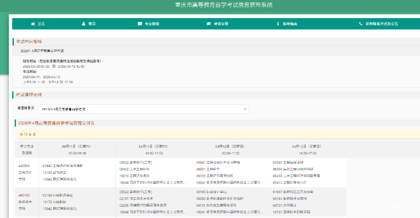Expand the exam selection dropdown arrow
This screenshot has height=218, width=420.
245,109
